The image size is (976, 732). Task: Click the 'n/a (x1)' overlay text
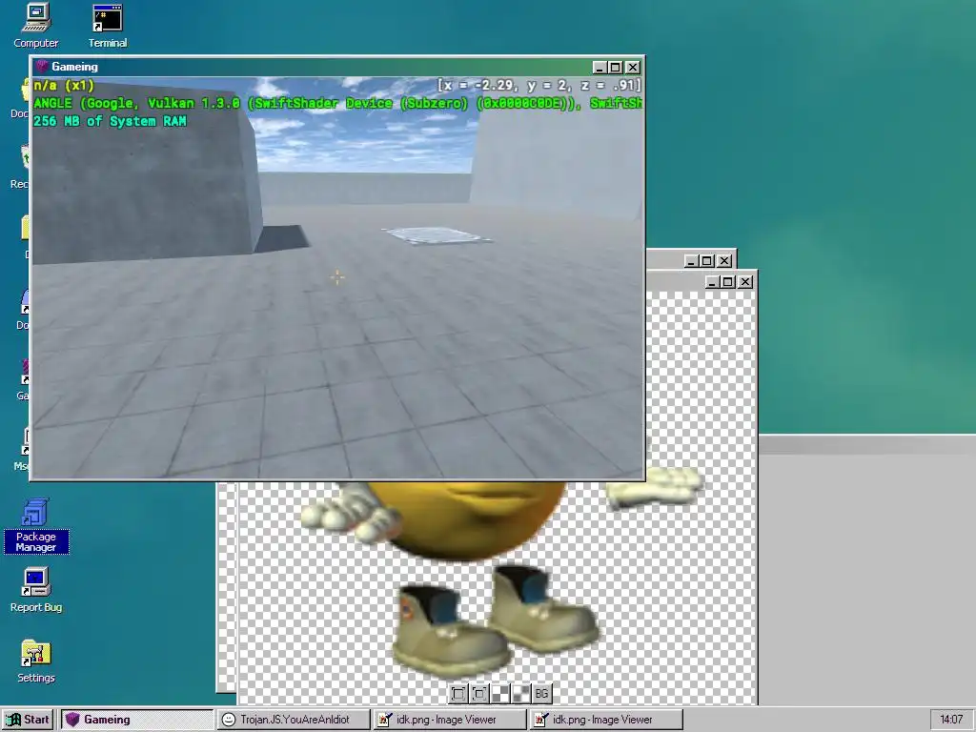(x=64, y=86)
